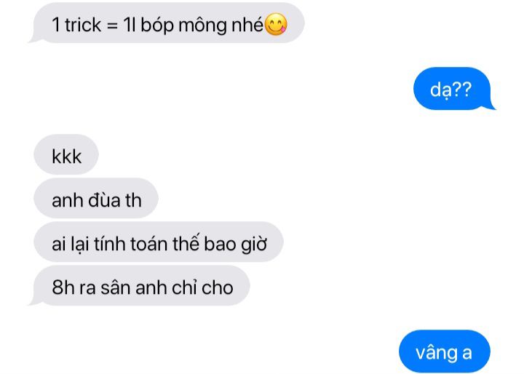
Task: Tap the word "mông" in the top bubble
Action: click(x=202, y=25)
